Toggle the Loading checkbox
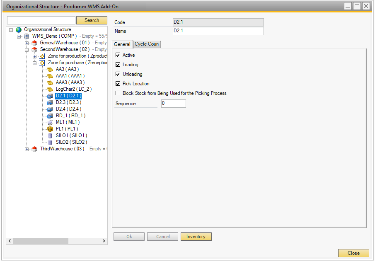 tap(118, 65)
